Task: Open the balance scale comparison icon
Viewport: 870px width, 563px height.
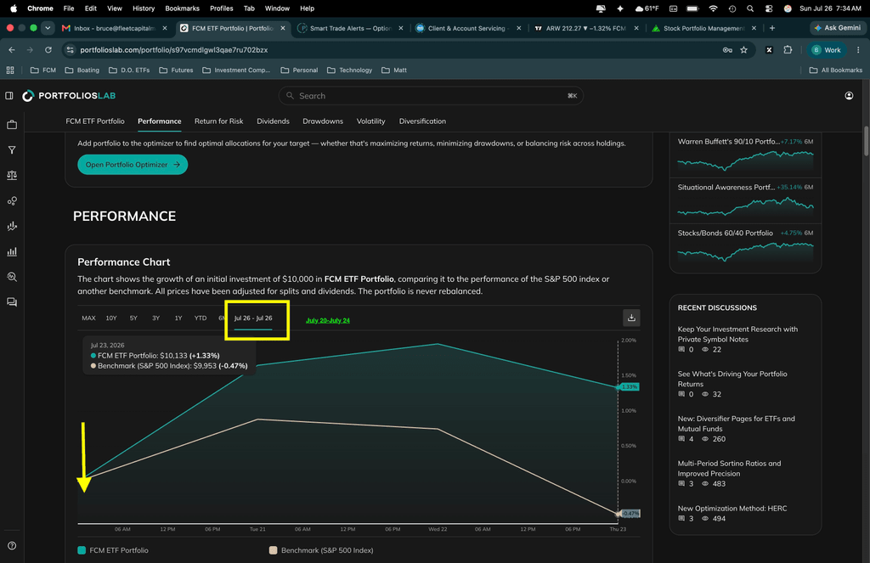Action: pyautogui.click(x=12, y=175)
